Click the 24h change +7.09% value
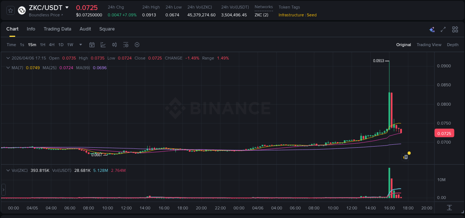The width and height of the screenshot is (465, 218). pyautogui.click(x=129, y=15)
